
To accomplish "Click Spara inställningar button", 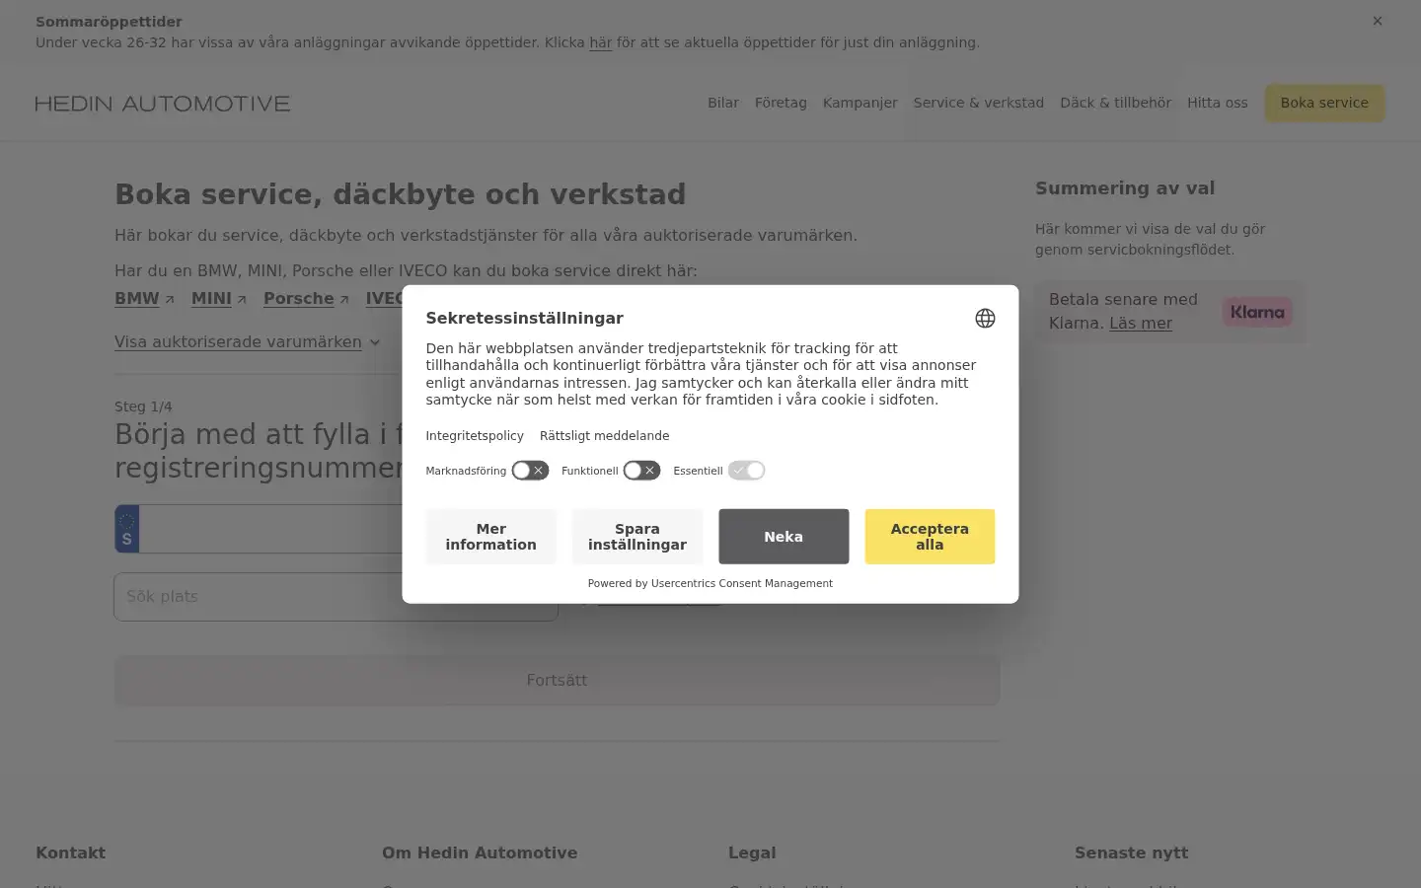I will tap(637, 537).
